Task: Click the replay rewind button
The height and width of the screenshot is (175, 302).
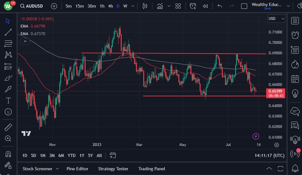Action: [x=205, y=6]
